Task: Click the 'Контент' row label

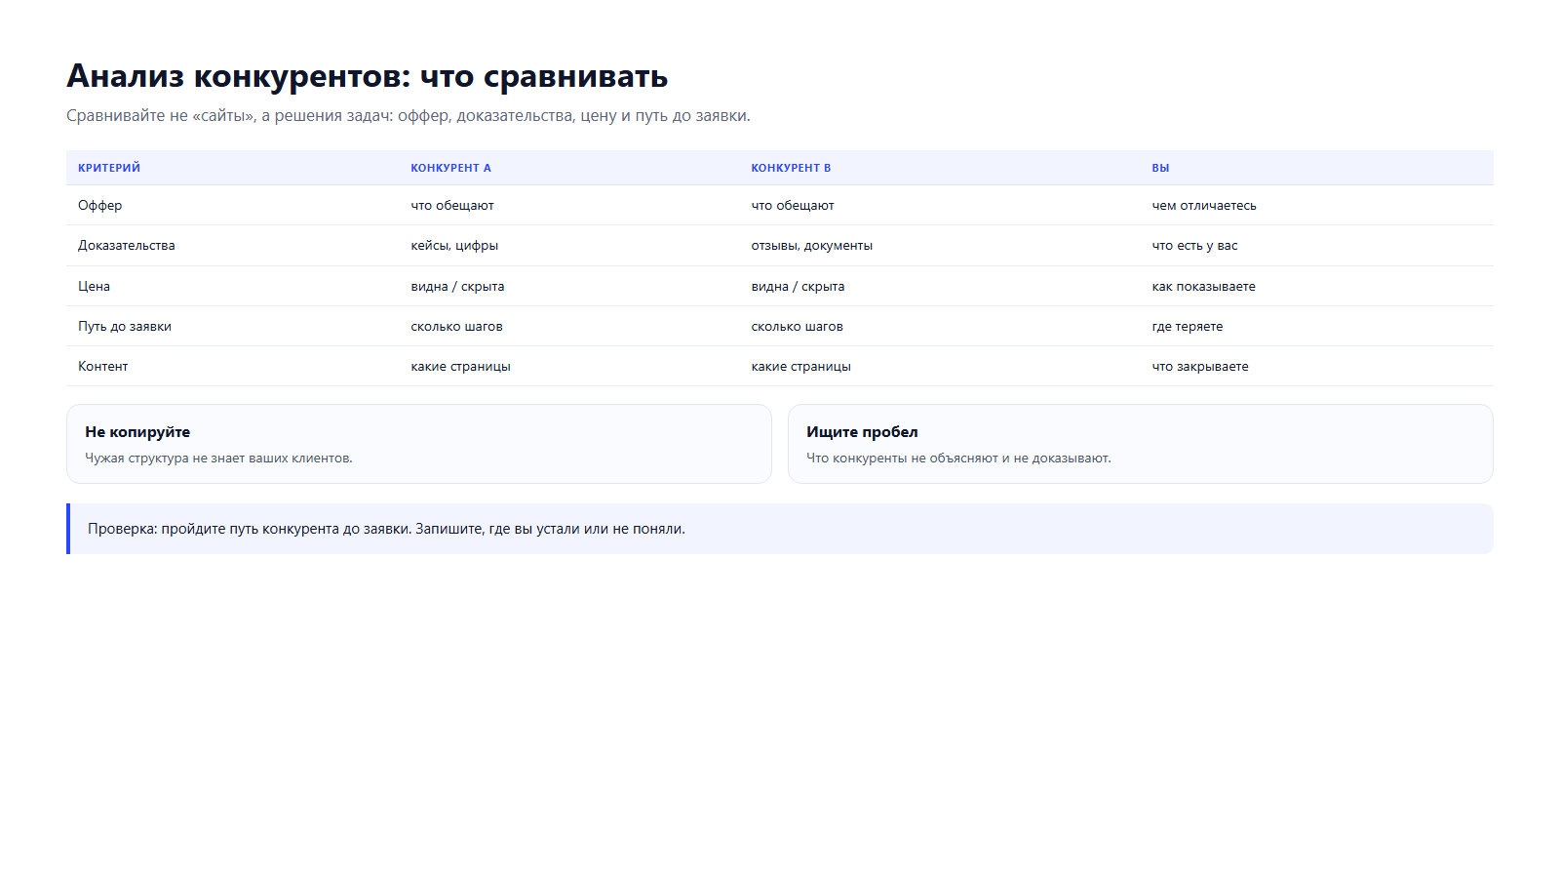Action: coord(103,366)
